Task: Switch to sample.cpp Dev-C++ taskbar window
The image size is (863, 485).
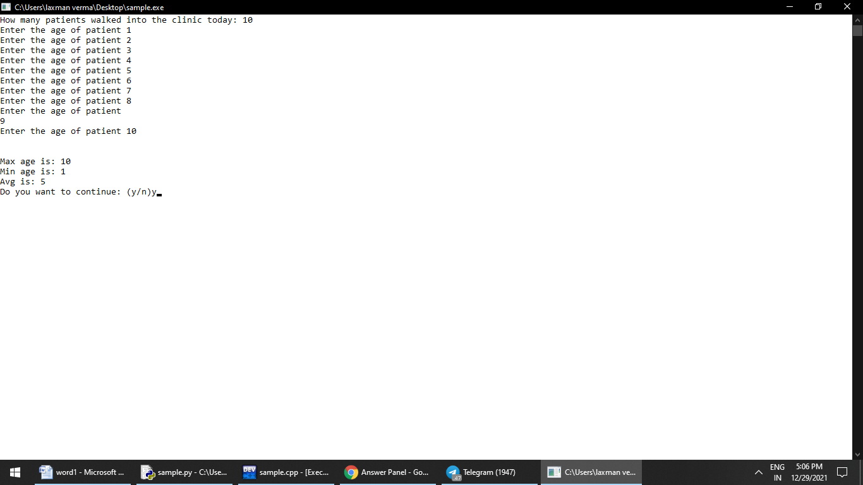Action: click(x=286, y=472)
